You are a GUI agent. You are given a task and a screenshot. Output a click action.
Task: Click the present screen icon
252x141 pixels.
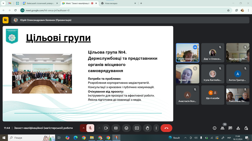pos(137,128)
